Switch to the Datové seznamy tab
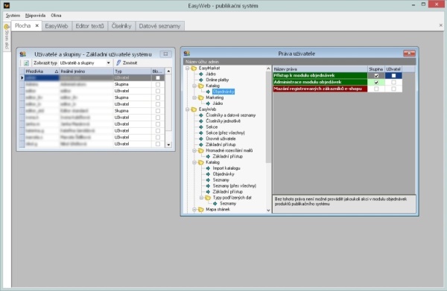This screenshot has height=291, width=447. 159,26
